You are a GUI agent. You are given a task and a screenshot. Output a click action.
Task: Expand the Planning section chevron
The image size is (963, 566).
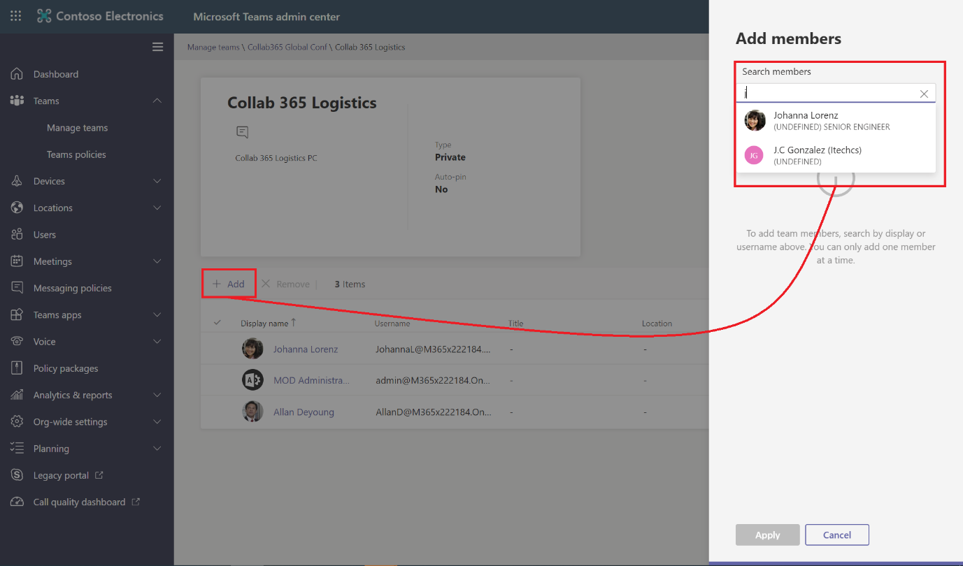pos(157,449)
